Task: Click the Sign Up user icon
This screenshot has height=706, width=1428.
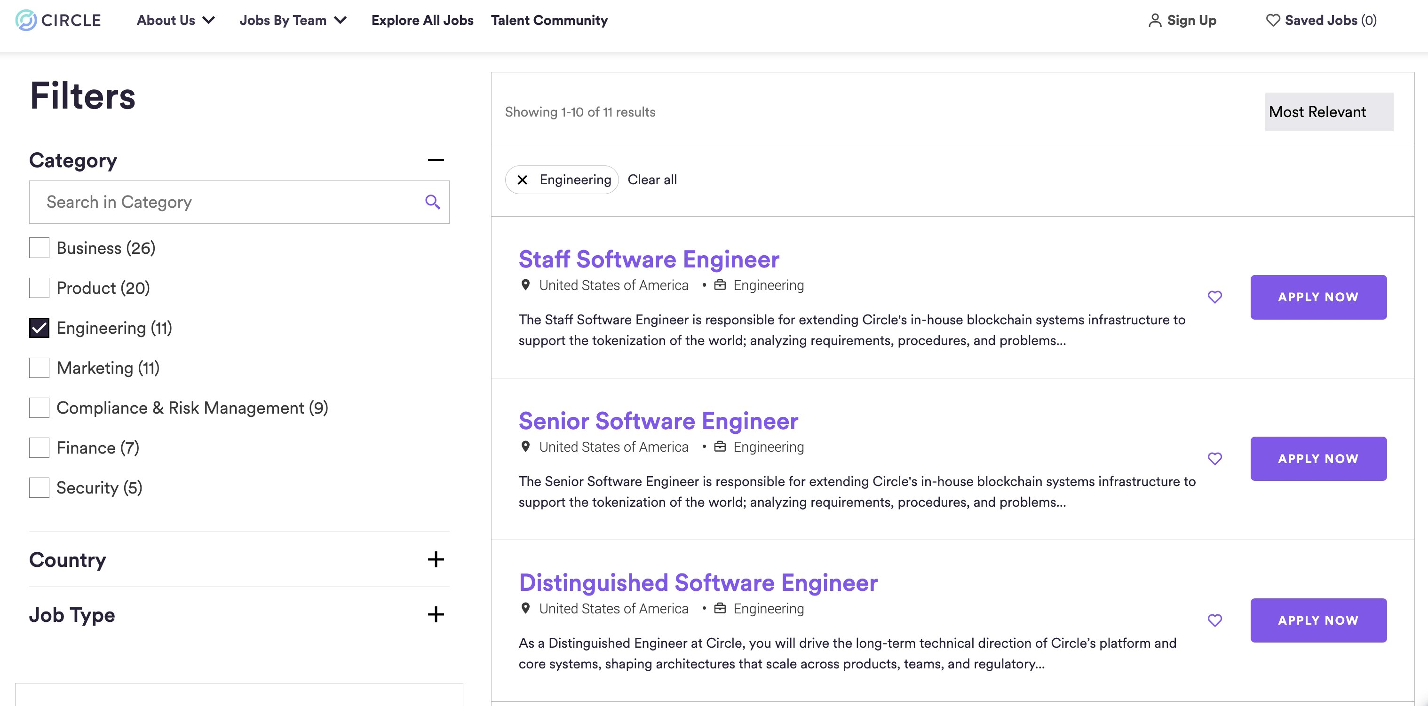Action: coord(1155,21)
